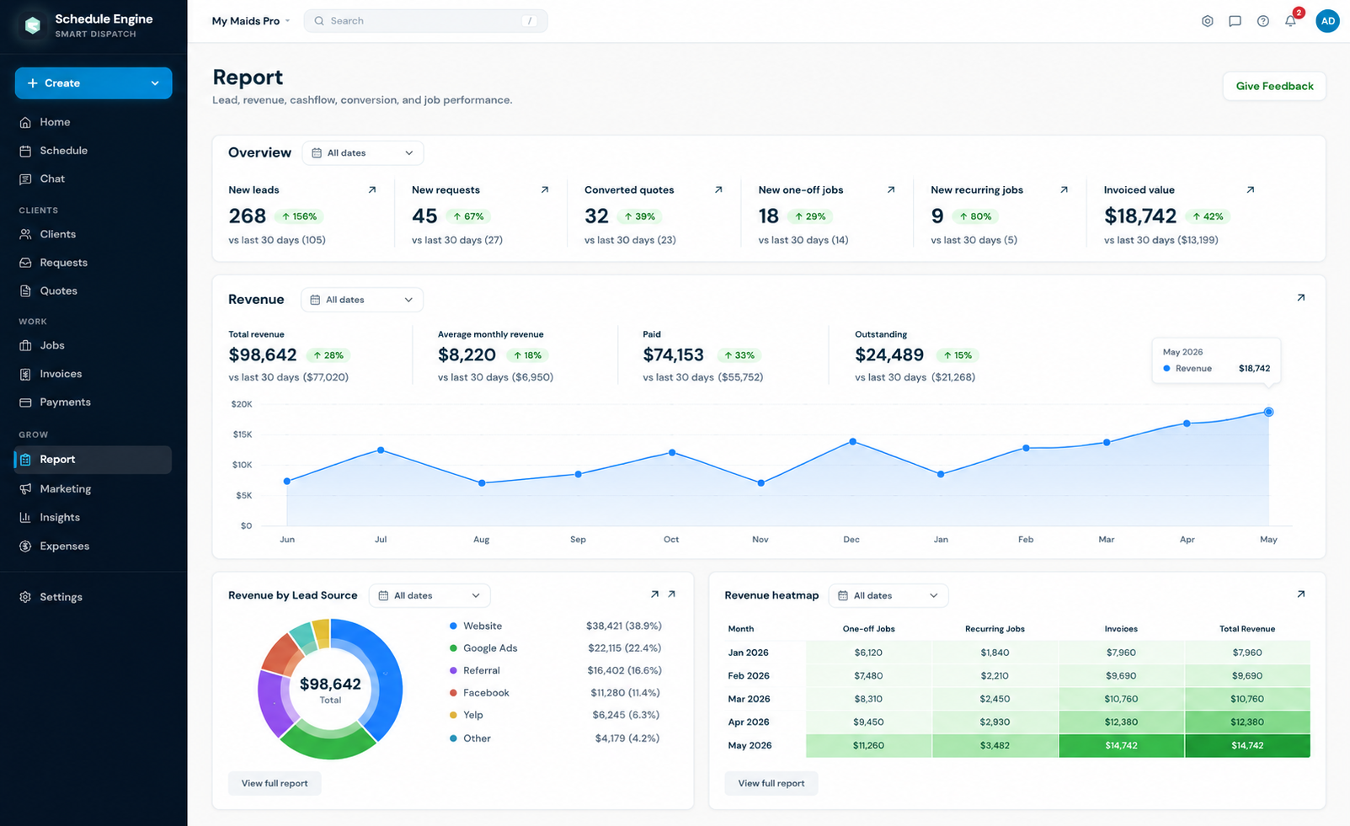Click the Paid $74,153 value
1350x826 pixels.
click(673, 355)
